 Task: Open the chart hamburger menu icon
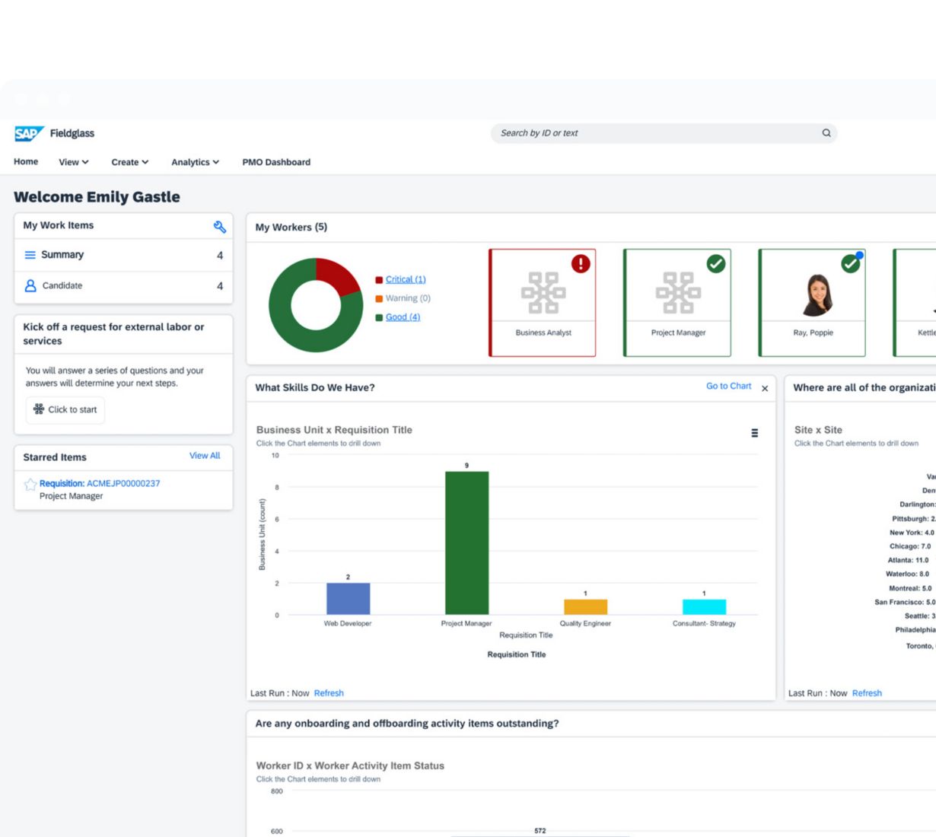(x=754, y=433)
